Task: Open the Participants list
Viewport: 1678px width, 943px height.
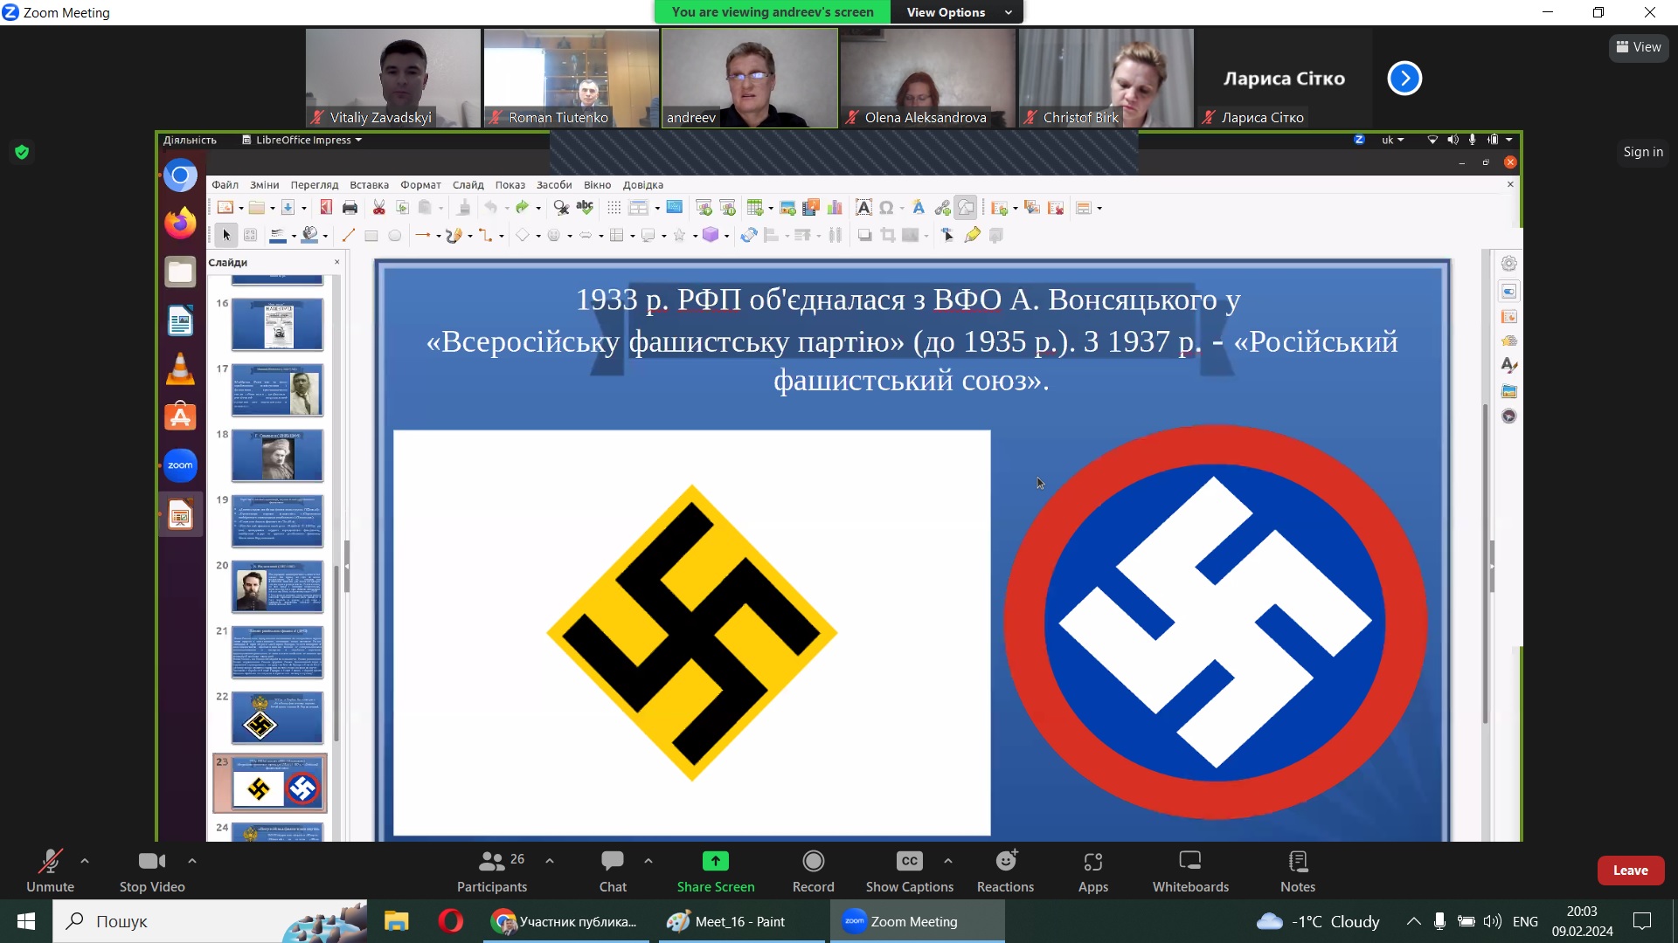Action: click(x=492, y=871)
